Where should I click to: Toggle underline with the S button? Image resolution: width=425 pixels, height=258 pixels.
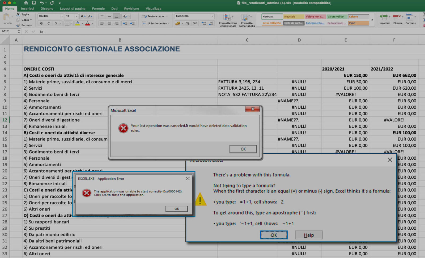point(56,23)
